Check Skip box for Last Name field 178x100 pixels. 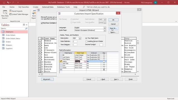[104, 57]
